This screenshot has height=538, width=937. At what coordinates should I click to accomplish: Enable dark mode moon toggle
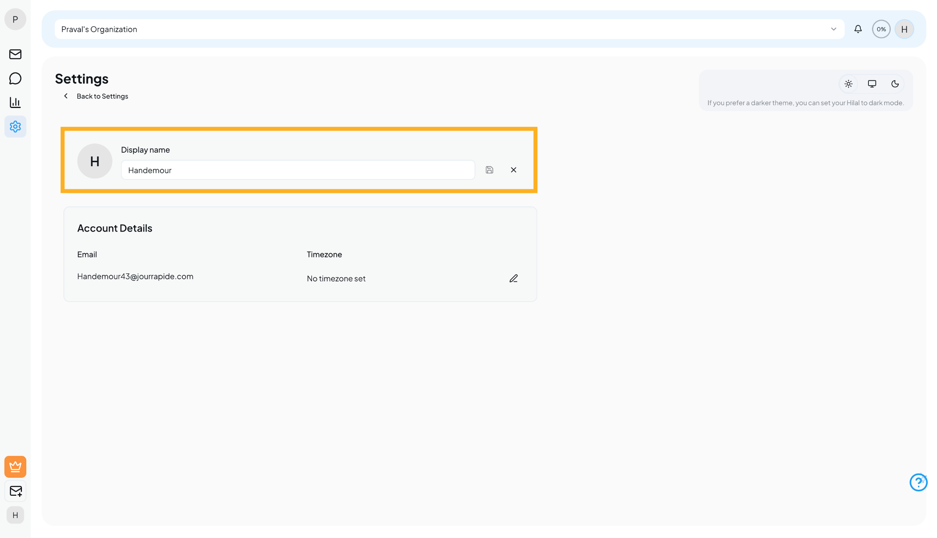click(895, 84)
